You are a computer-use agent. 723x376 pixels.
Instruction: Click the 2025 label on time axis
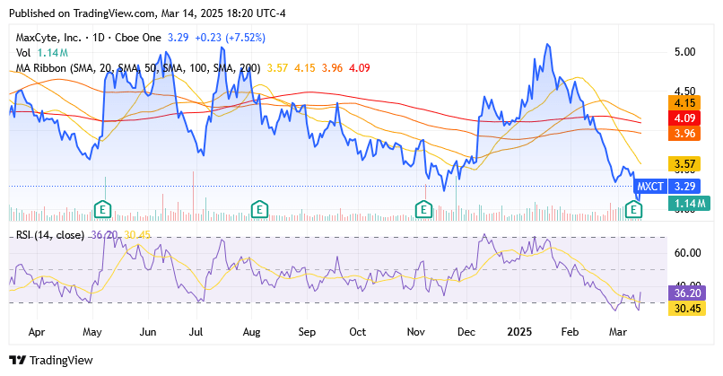pos(519,332)
